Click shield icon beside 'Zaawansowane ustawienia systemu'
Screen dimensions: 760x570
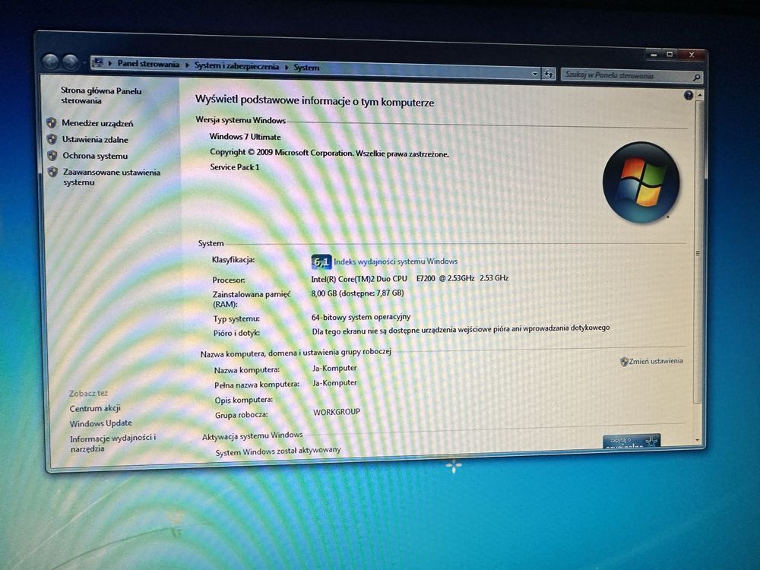53,172
